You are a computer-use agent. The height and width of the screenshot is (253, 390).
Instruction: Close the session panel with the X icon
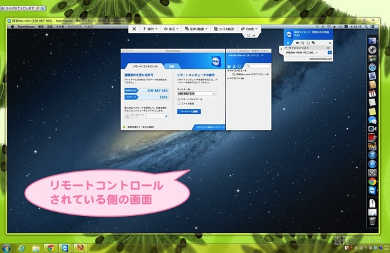288,43
